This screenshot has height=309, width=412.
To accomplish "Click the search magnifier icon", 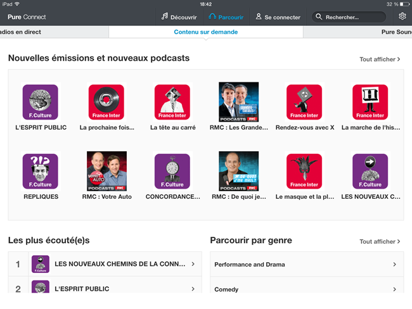I will tap(319, 17).
